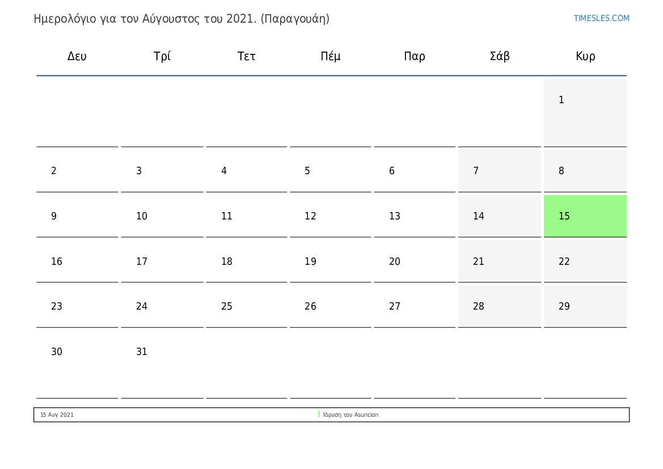Click the Πέμ weekday column header
The width and height of the screenshot is (663, 469).
pos(331,56)
